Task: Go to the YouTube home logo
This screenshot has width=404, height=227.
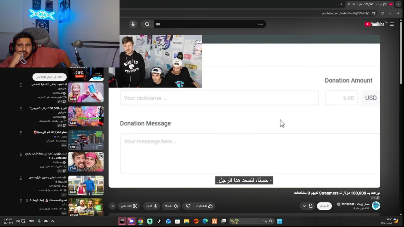Action: pyautogui.click(x=375, y=24)
